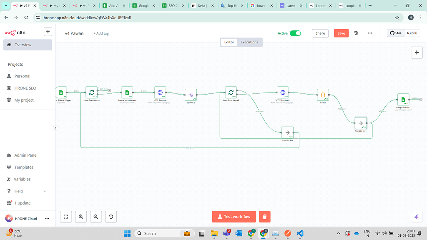Select the Replace Me1 node
The width and height of the screenshot is (427, 240).
[x=361, y=122]
